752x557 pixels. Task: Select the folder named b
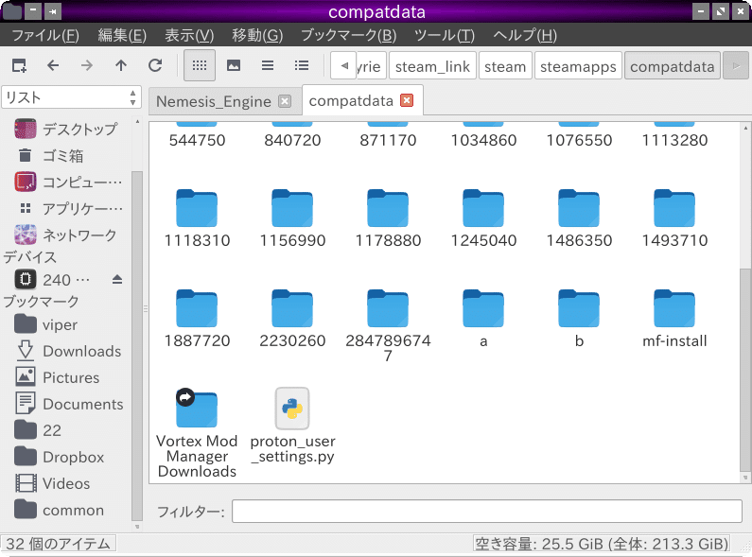pos(579,319)
